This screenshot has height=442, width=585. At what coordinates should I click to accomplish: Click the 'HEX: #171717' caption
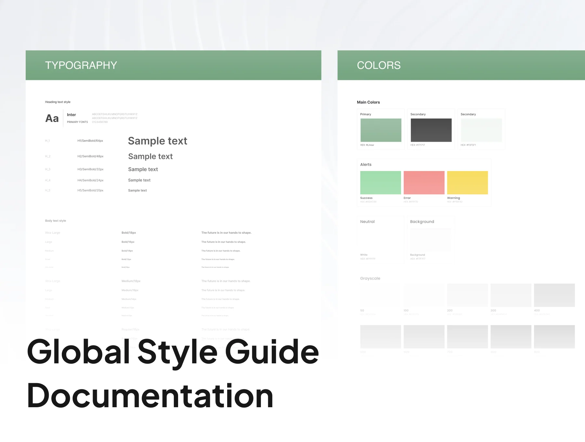pyautogui.click(x=418, y=145)
